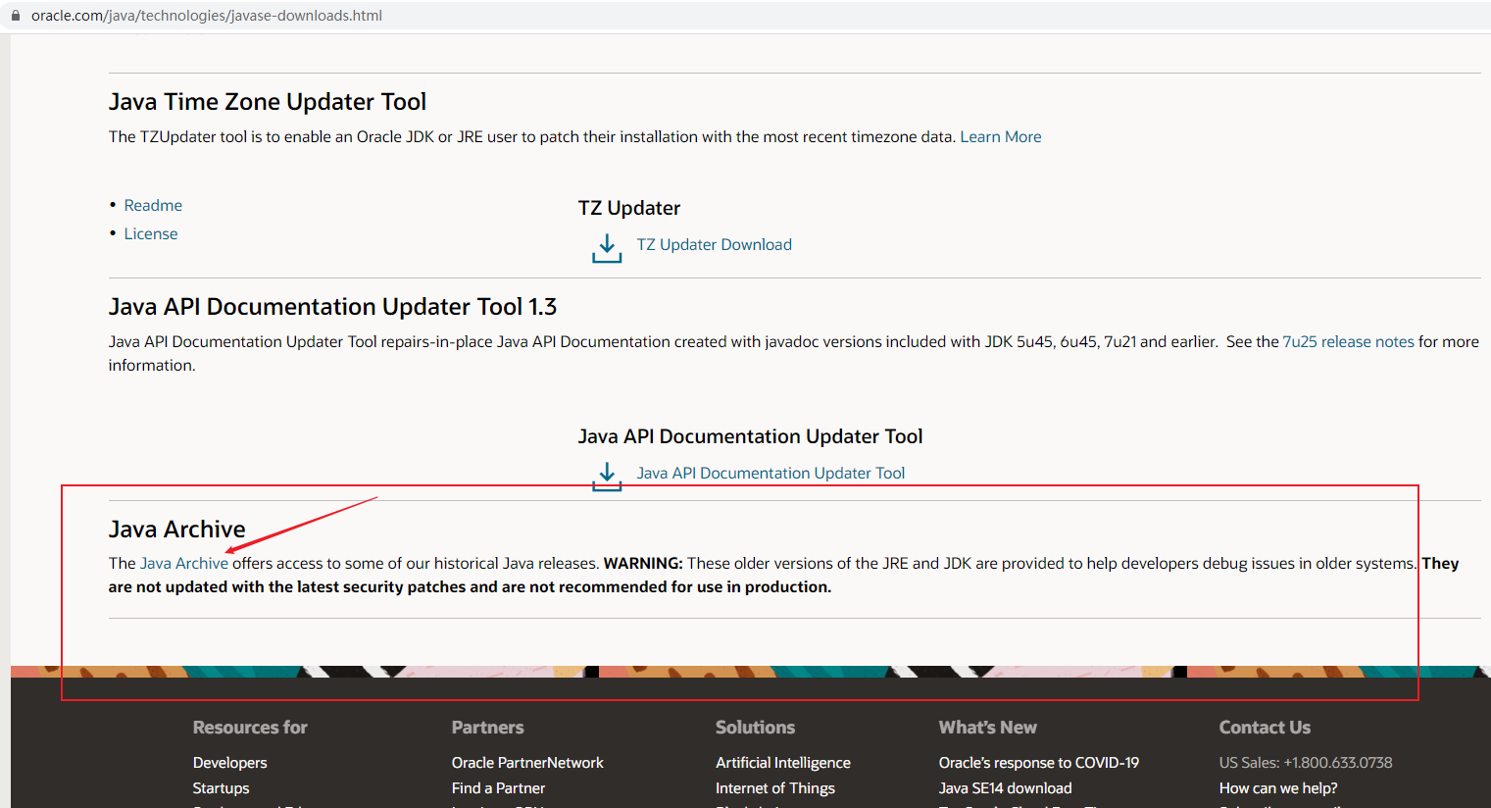Open the Developers footer link

229,763
